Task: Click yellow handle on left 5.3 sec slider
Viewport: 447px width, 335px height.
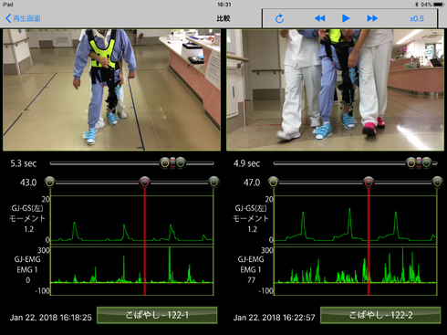Action: click(165, 163)
